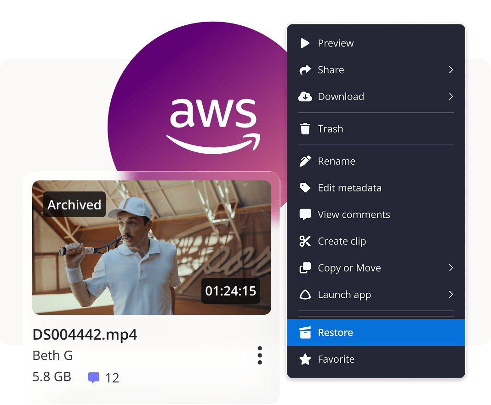
Task: Select Rename menu entry
Action: (376, 161)
